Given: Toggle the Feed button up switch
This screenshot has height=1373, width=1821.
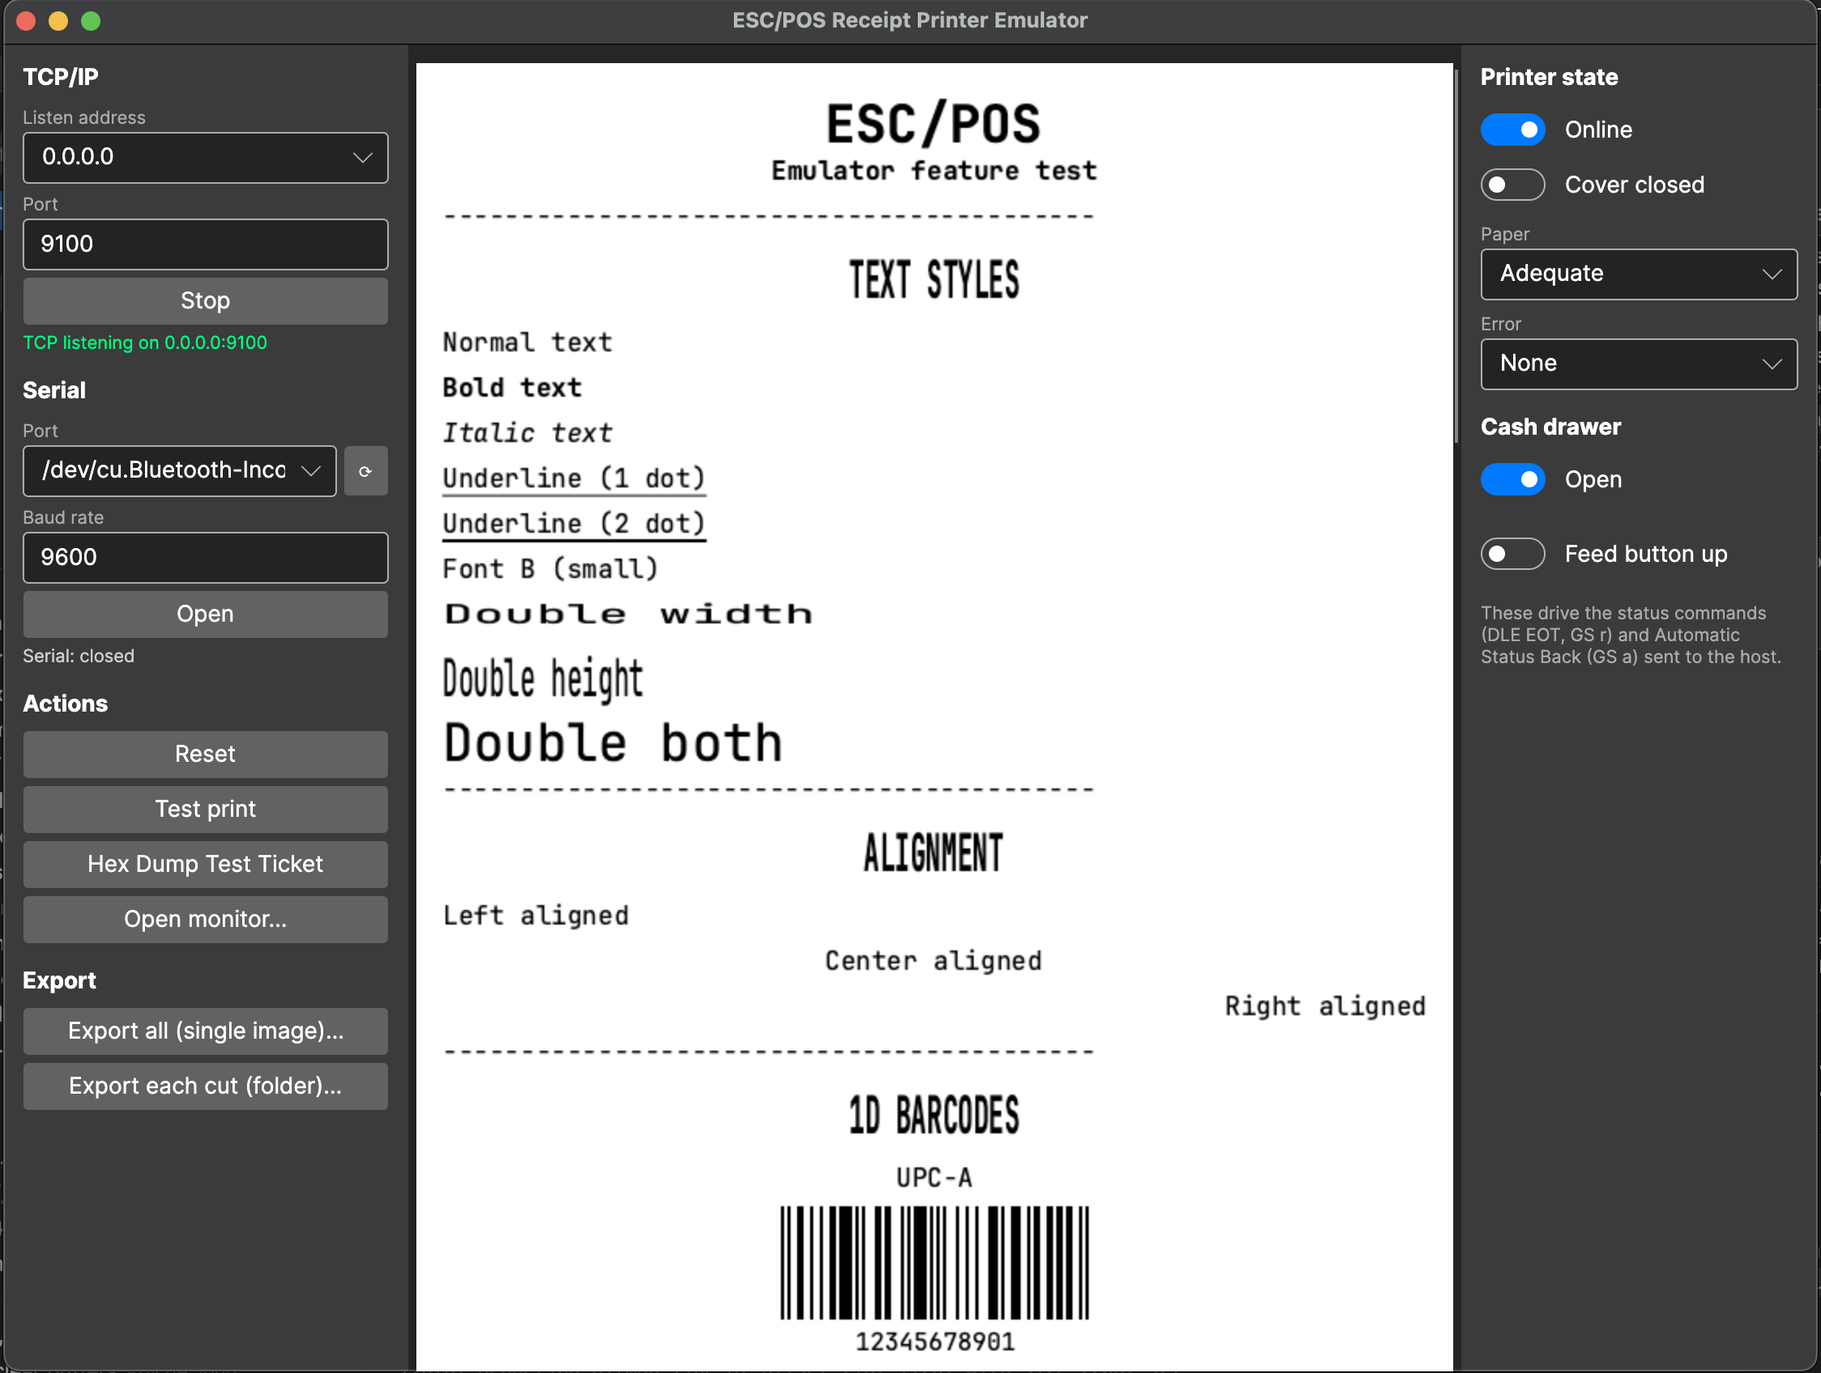Looking at the screenshot, I should [x=1512, y=555].
